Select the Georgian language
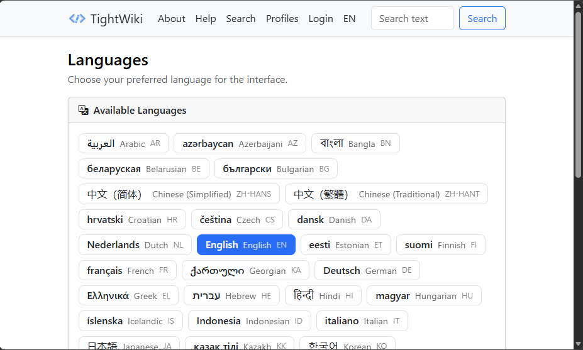Image resolution: width=583 pixels, height=350 pixels. pyautogui.click(x=245, y=270)
